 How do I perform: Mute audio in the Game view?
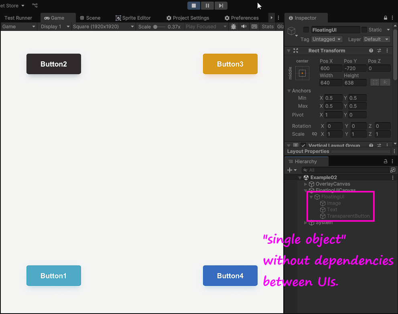tap(244, 26)
